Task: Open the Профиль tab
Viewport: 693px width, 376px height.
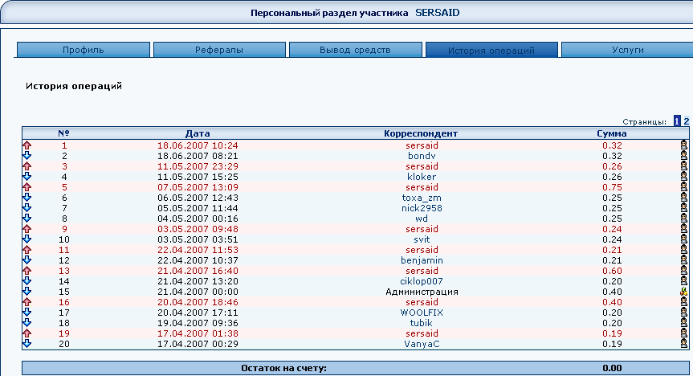Action: coord(84,50)
